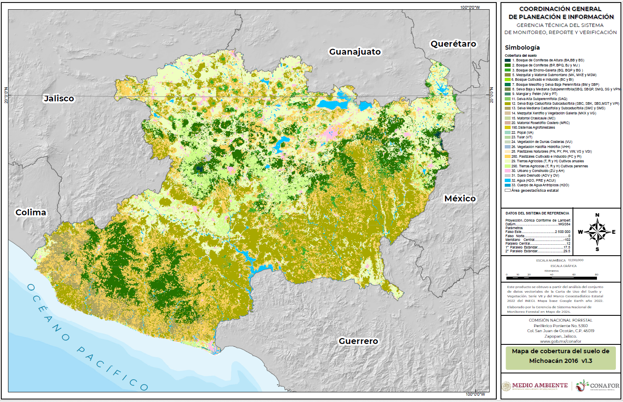This screenshot has height=402, width=623.
Task: Click the Agua (H2O, PRE y ACUI) legend swatch
Action: tap(508, 180)
